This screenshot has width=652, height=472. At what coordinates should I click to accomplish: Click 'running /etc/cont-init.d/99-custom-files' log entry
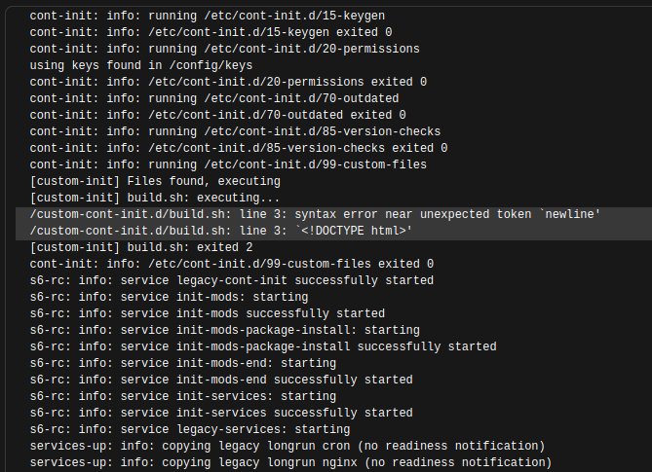pos(228,164)
